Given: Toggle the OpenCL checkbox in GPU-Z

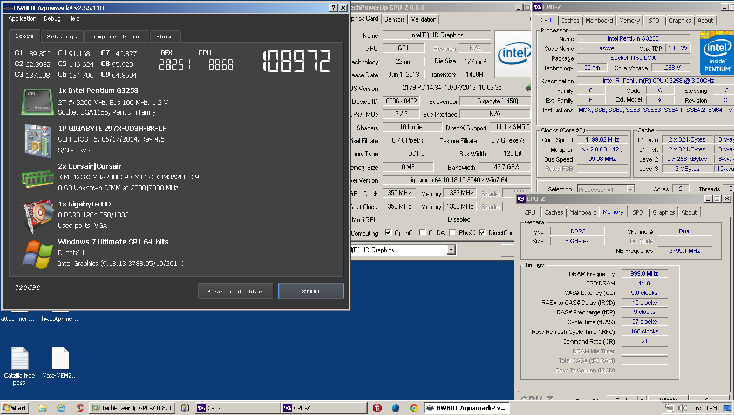Looking at the screenshot, I should click(388, 233).
